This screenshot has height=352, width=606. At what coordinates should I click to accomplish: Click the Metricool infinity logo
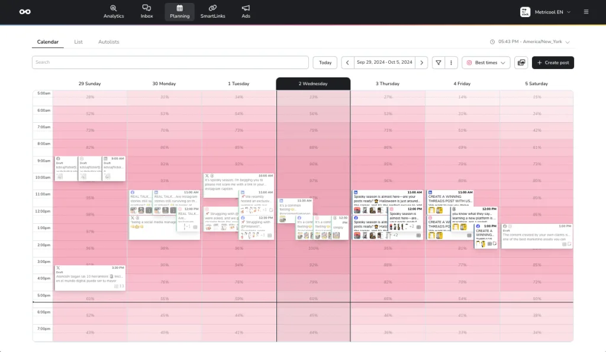pos(25,12)
